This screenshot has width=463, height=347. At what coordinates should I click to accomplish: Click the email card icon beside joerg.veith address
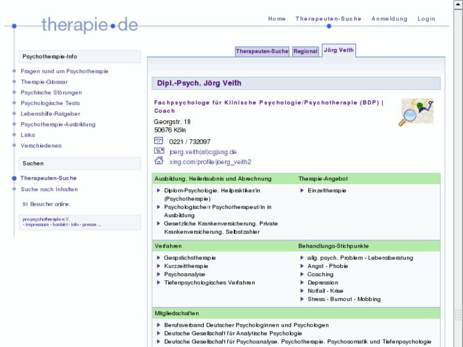coord(159,151)
